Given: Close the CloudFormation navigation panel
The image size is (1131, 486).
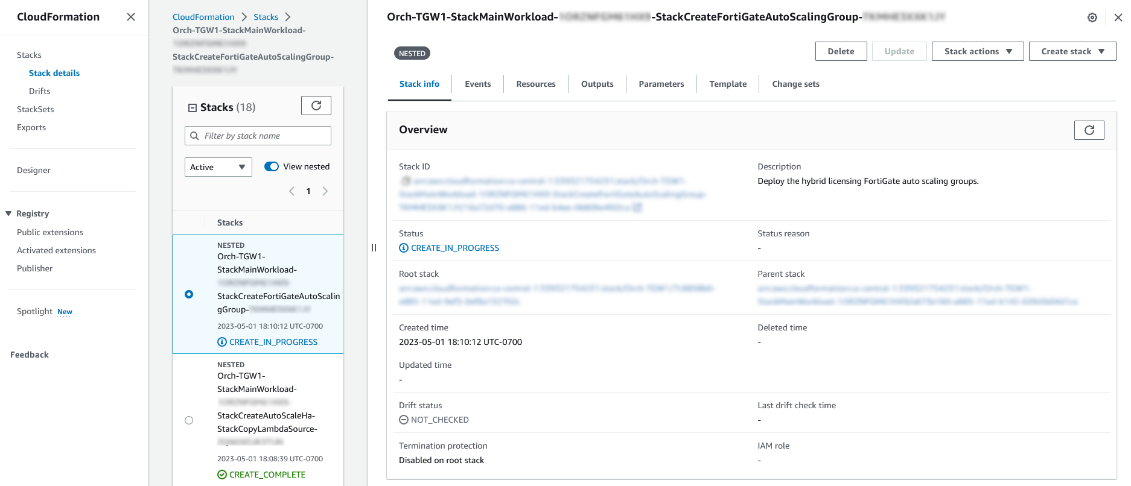Looking at the screenshot, I should (130, 17).
